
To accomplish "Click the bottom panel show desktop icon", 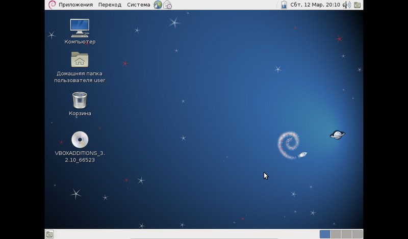I will pyautogui.click(x=49, y=234).
